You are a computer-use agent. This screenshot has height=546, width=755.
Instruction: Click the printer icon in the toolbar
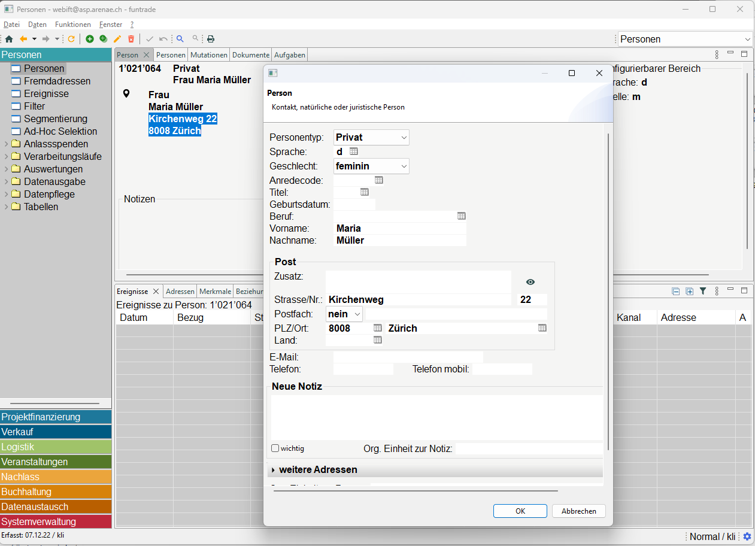pyautogui.click(x=211, y=39)
